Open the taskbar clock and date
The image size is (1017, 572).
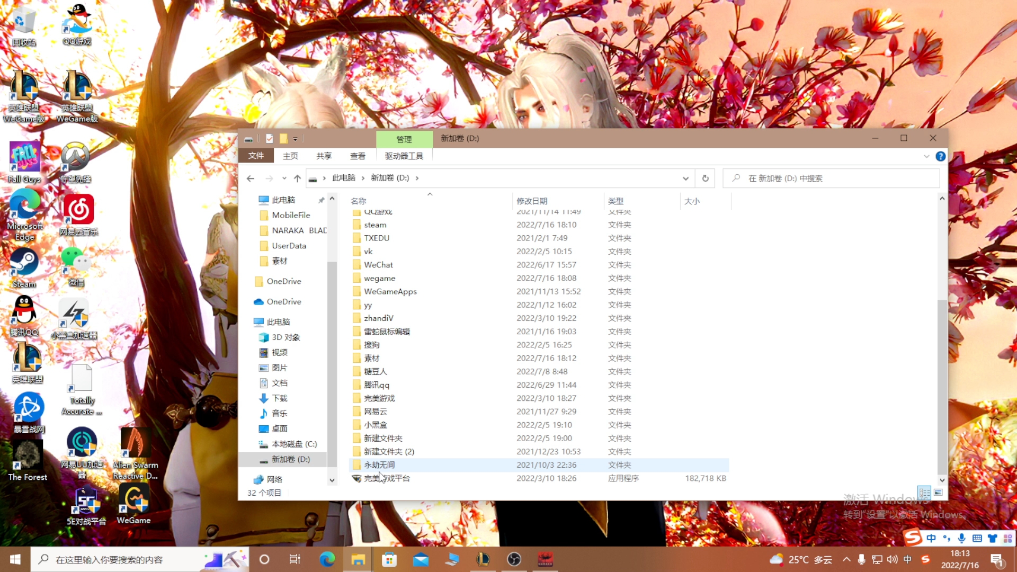tap(960, 559)
